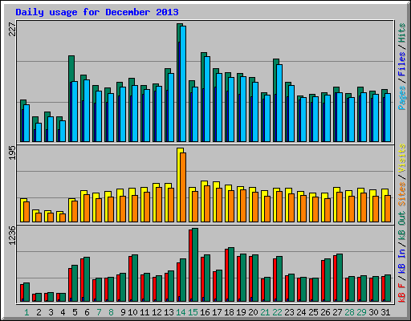
Task: Select the tallest hits bar for day 14
Action: click(x=179, y=83)
